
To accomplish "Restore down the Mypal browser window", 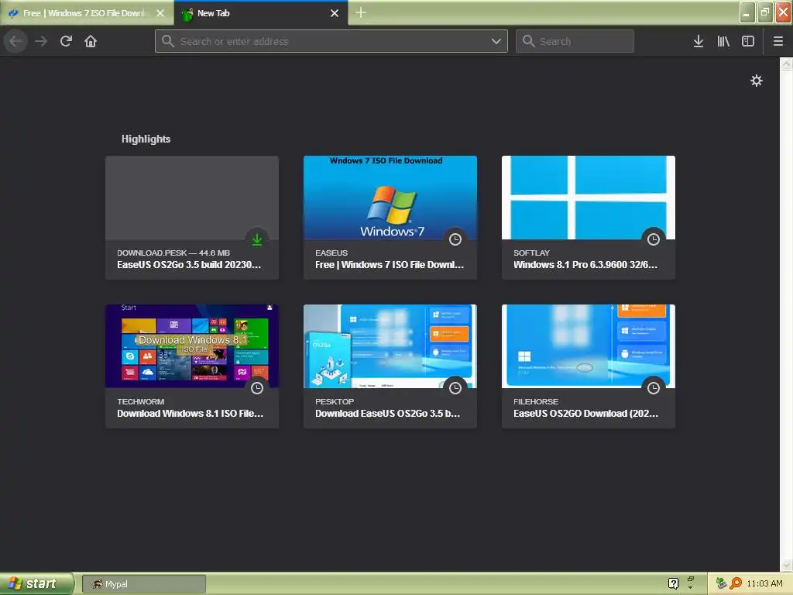I will tap(765, 12).
